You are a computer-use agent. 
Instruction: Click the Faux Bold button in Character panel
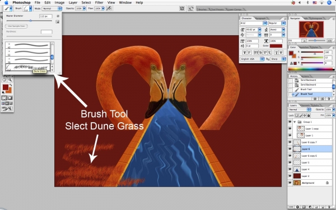245,52
